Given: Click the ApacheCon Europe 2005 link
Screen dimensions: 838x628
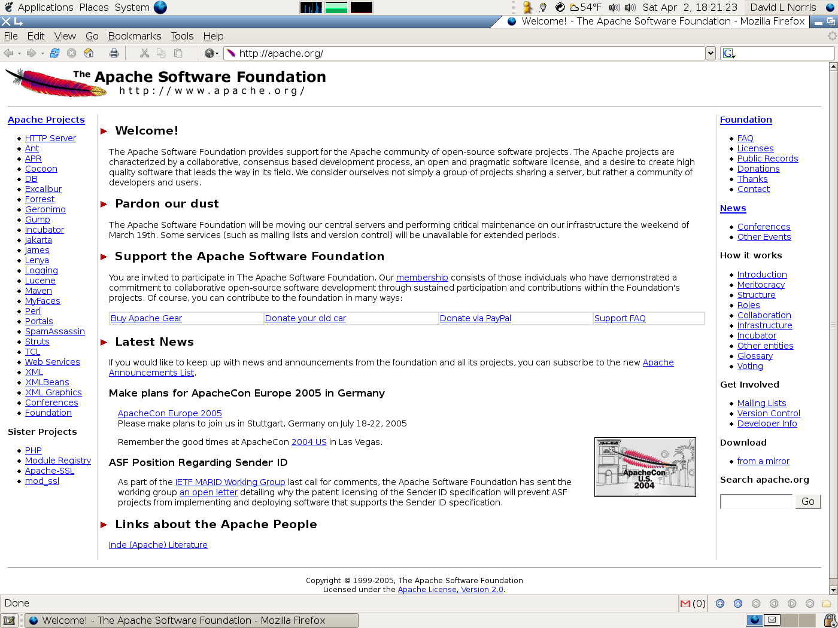Looking at the screenshot, I should [170, 413].
